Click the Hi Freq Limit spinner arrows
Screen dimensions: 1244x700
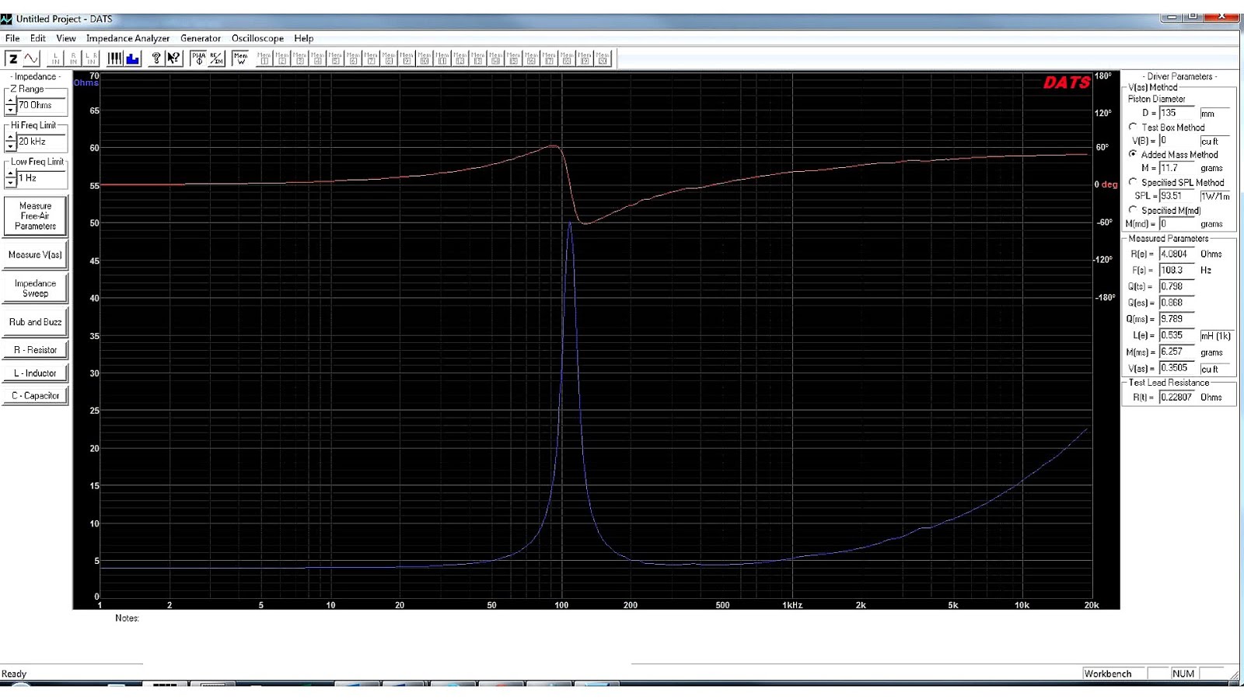(10, 142)
